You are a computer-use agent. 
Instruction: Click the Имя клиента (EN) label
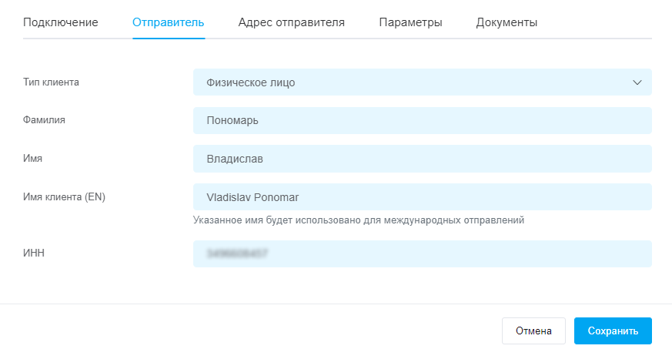click(x=65, y=196)
